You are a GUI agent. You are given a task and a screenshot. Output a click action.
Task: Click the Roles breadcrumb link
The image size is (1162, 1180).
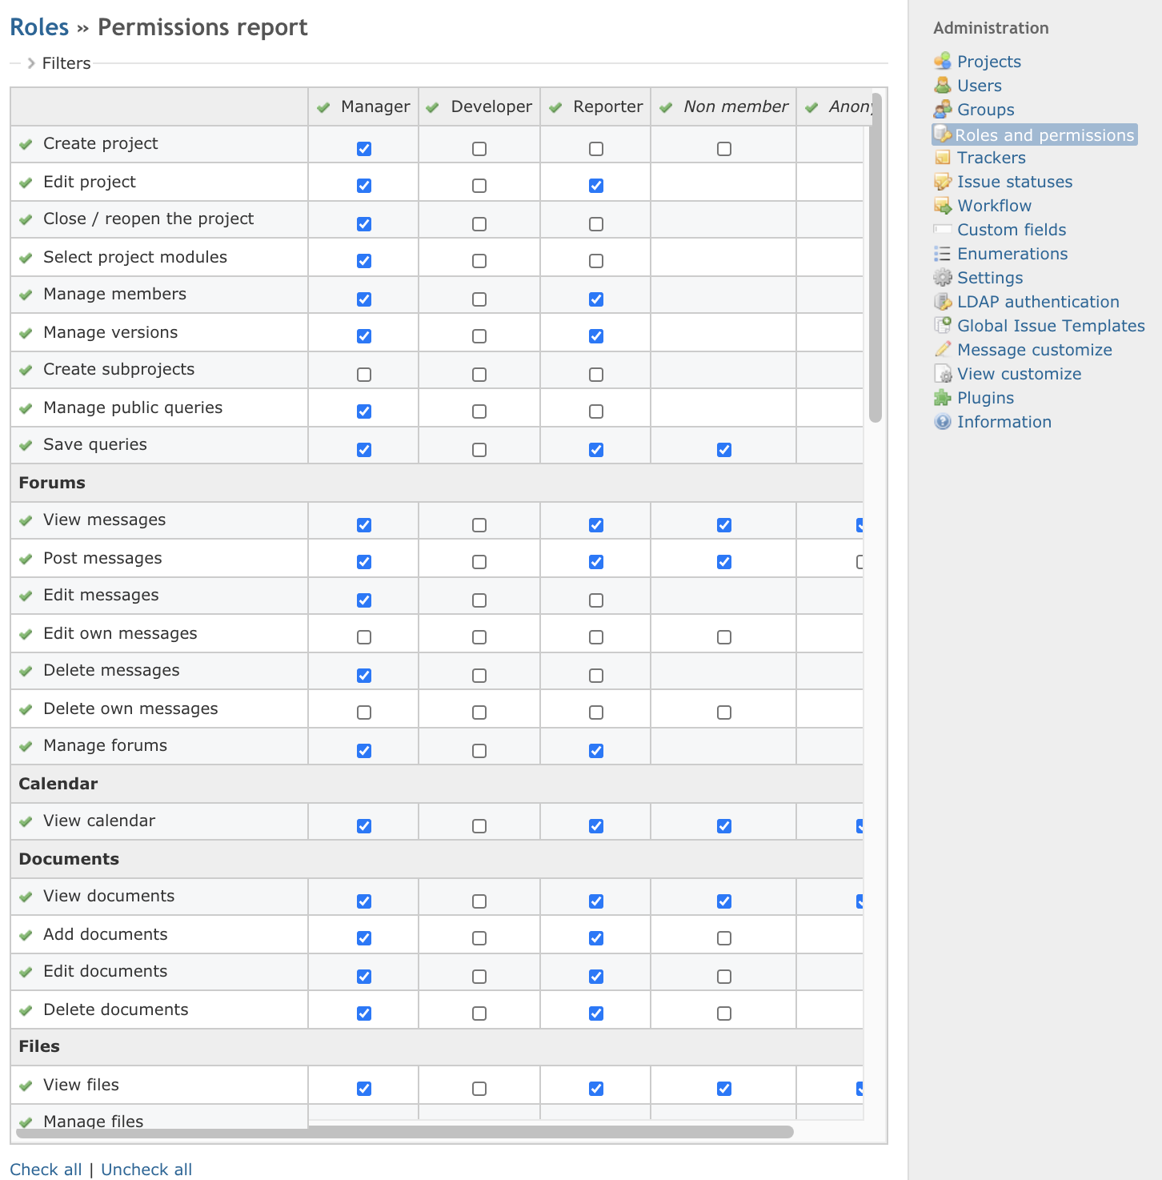coord(39,27)
